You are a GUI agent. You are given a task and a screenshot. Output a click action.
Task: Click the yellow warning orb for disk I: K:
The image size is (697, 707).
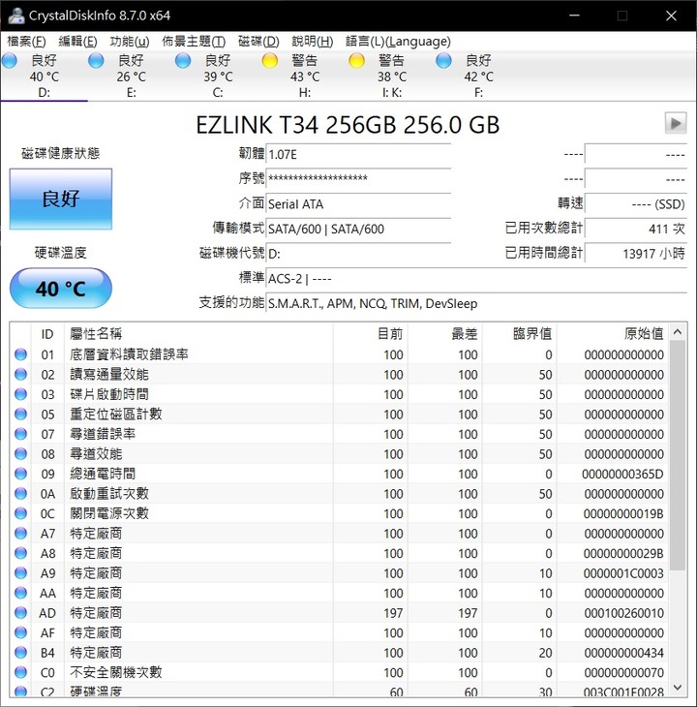pos(357,60)
